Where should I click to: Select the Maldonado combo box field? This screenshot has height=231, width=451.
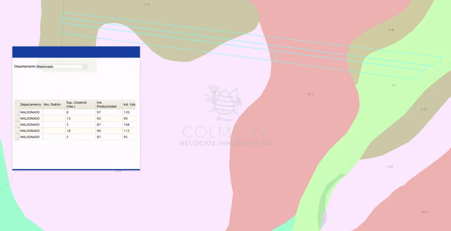(62, 66)
